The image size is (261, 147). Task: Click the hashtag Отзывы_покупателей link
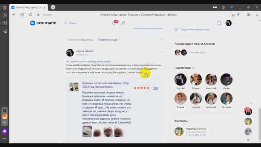(88, 61)
